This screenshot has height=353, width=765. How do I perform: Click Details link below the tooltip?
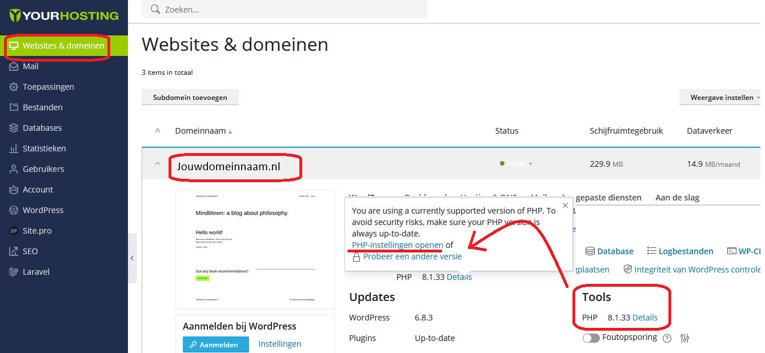point(459,277)
